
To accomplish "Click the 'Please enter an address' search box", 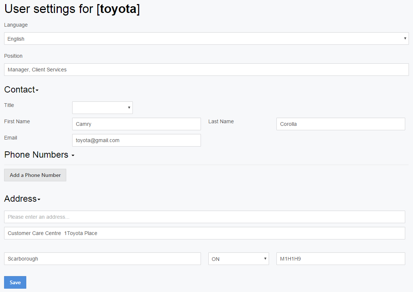I will coord(204,217).
